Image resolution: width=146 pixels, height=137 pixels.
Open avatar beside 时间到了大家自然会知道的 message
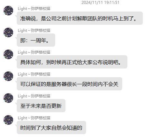[8, 120]
